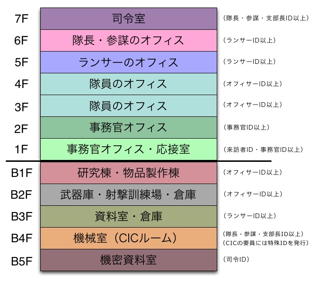Select the pink 隊長・参謀のオフィス block
318x282 pixels.
(x=129, y=40)
